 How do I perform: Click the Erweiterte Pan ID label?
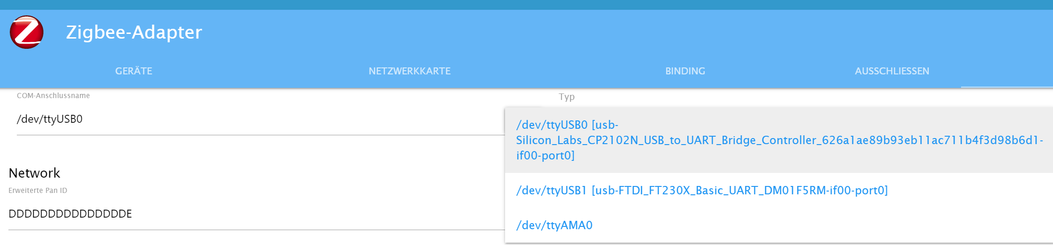pos(38,191)
